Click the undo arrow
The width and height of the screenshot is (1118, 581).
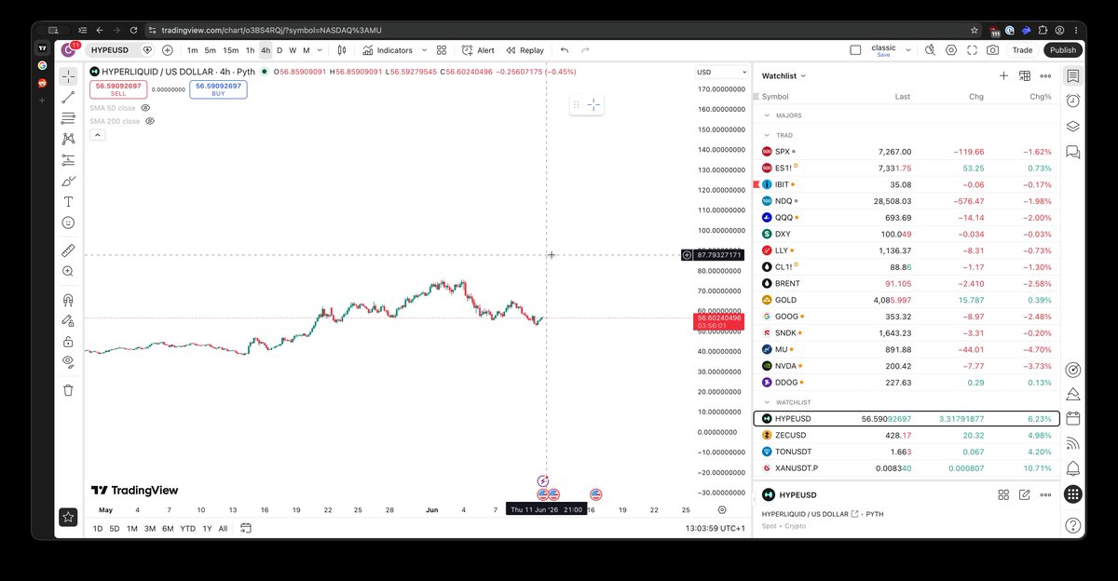pyautogui.click(x=565, y=50)
